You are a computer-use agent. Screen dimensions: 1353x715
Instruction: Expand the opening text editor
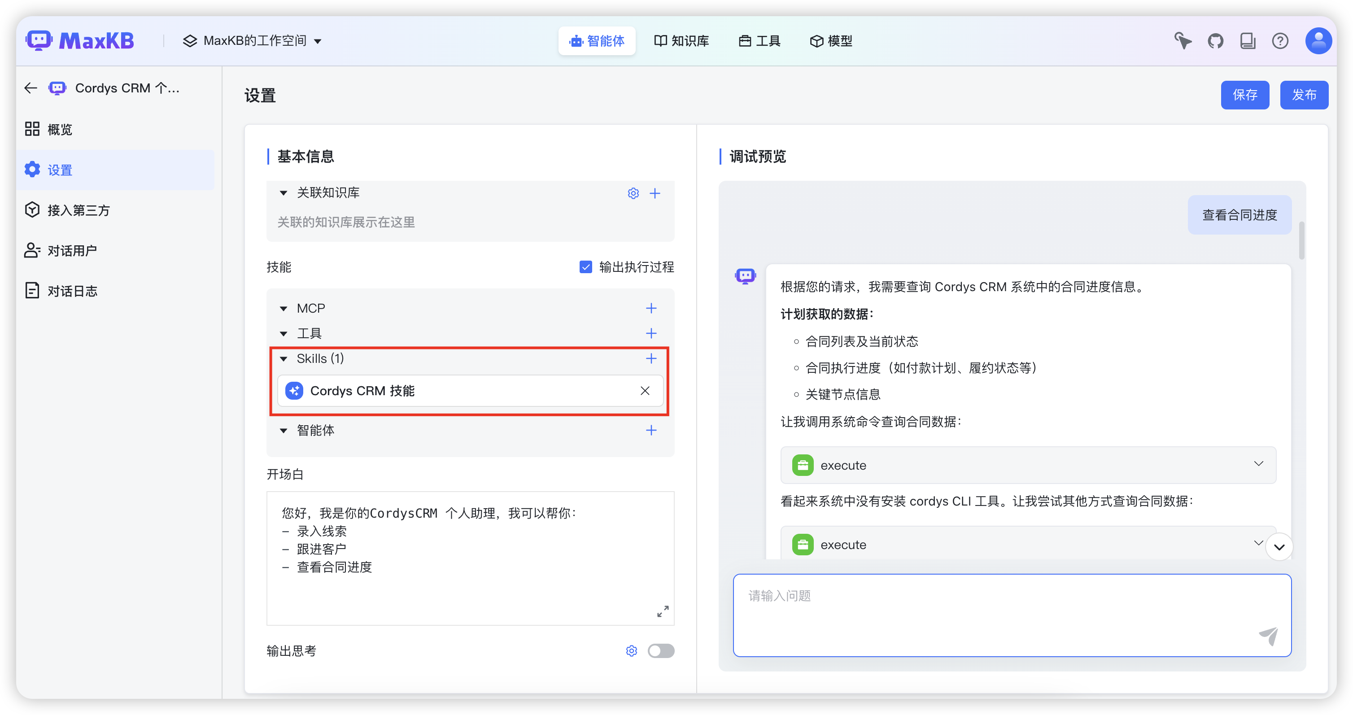(x=662, y=611)
